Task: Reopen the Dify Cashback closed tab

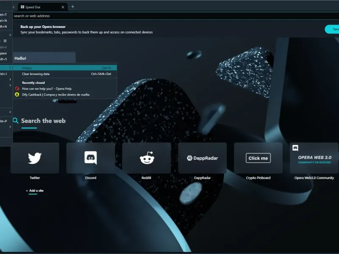Action: click(65, 94)
